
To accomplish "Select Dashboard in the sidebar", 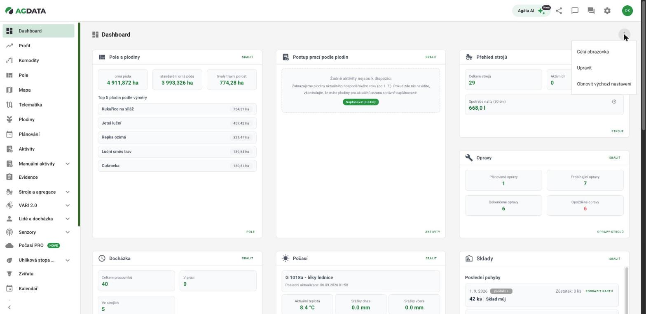I will [x=38, y=31].
